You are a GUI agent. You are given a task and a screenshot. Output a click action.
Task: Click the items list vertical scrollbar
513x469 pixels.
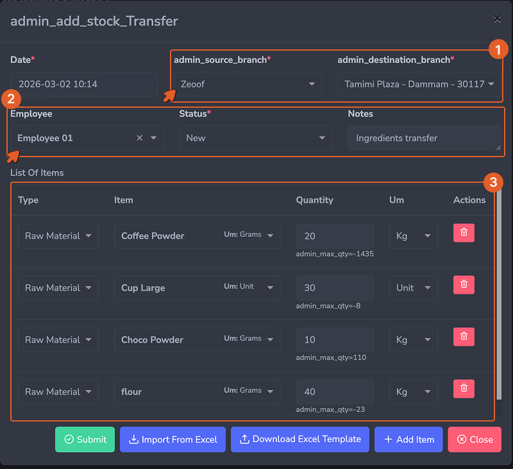pos(499,294)
